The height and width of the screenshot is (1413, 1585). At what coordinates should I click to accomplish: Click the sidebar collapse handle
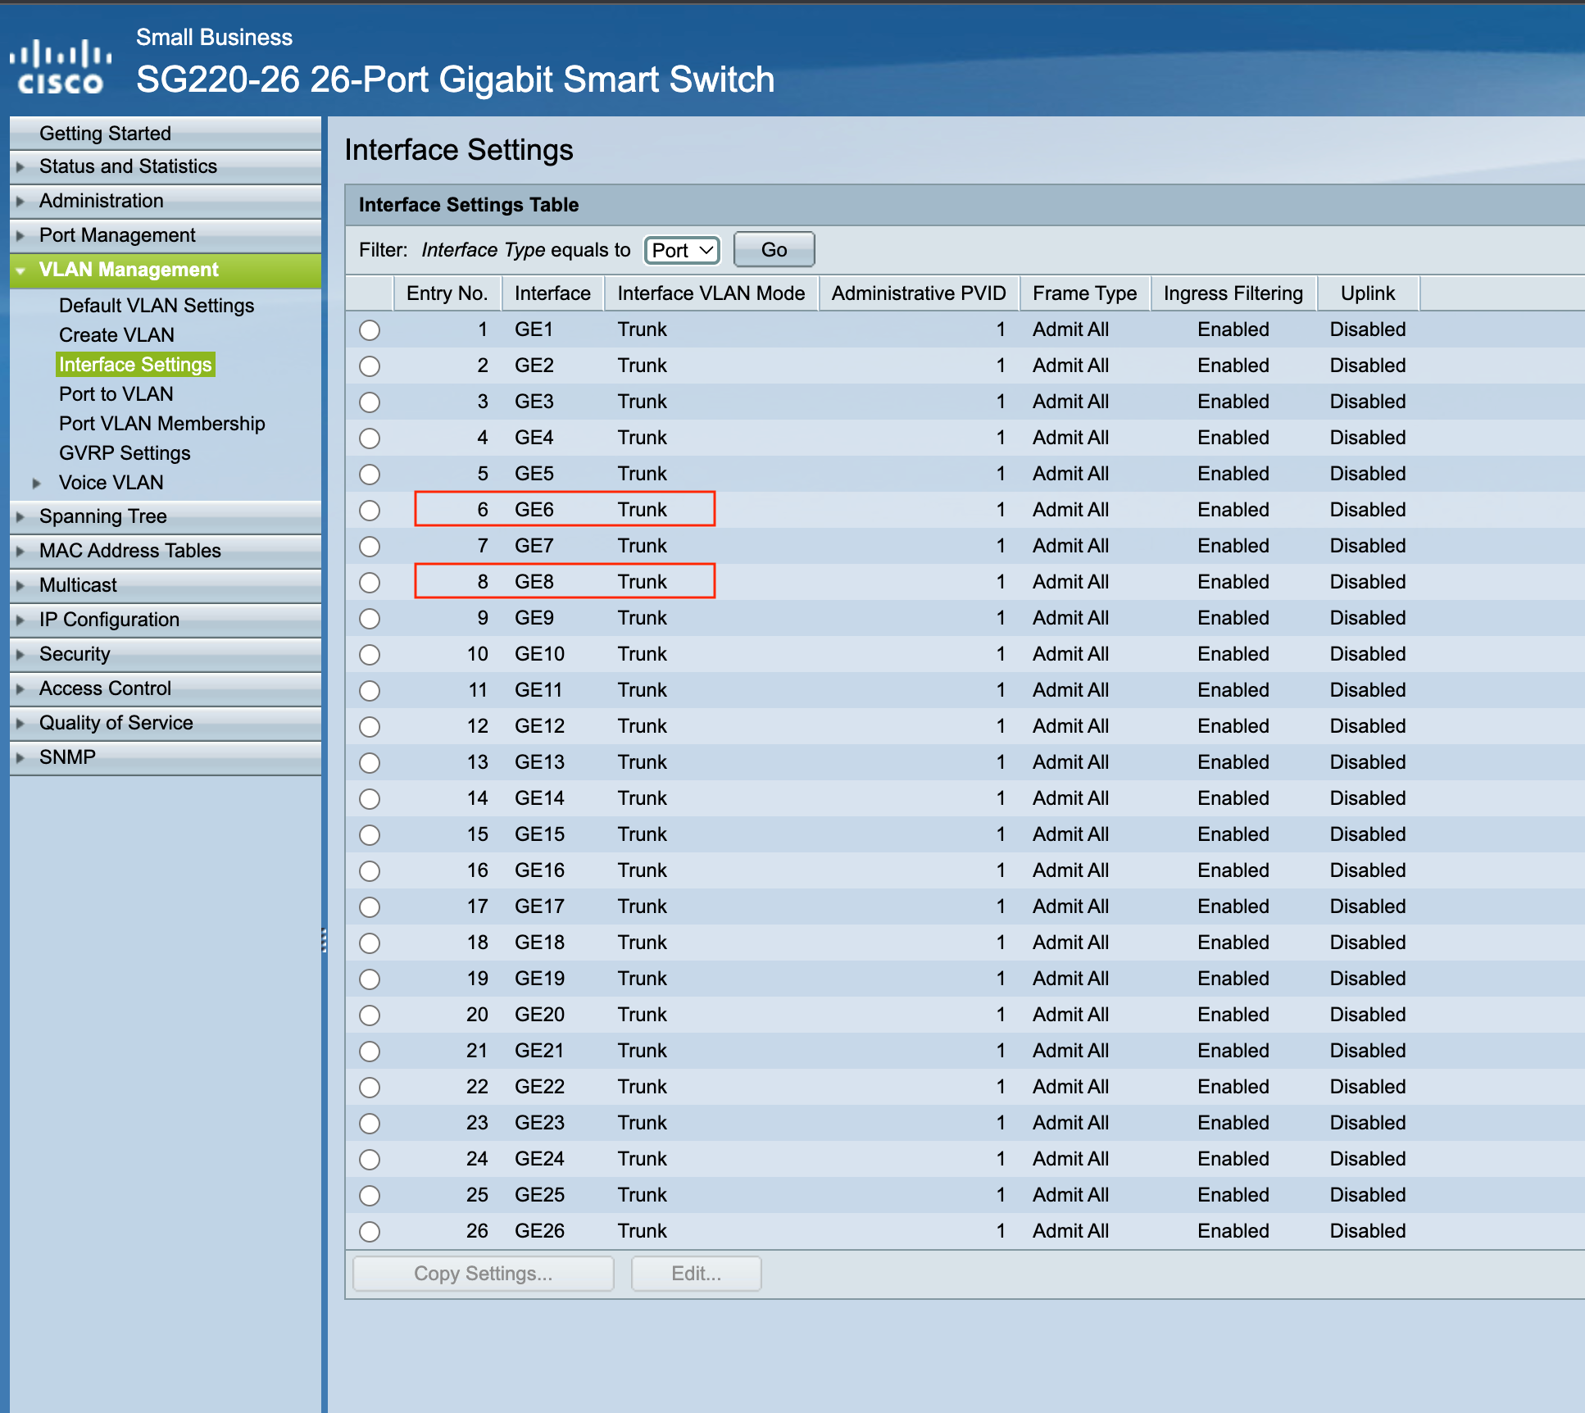coord(325,940)
